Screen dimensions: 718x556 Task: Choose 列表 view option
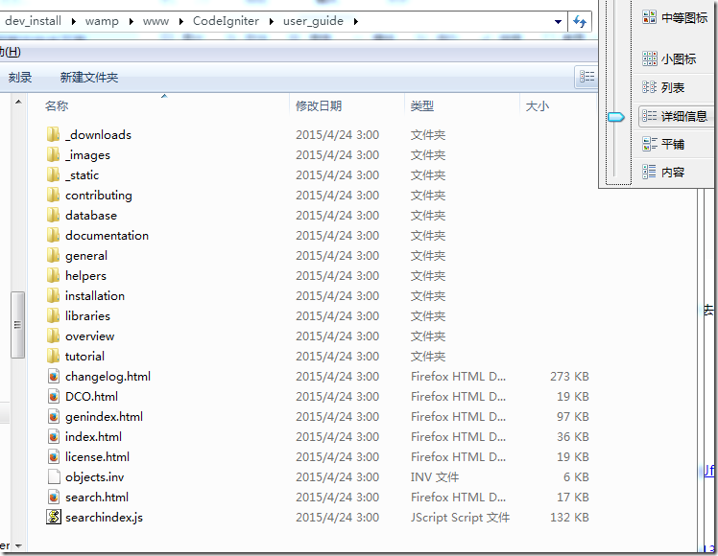point(663,87)
